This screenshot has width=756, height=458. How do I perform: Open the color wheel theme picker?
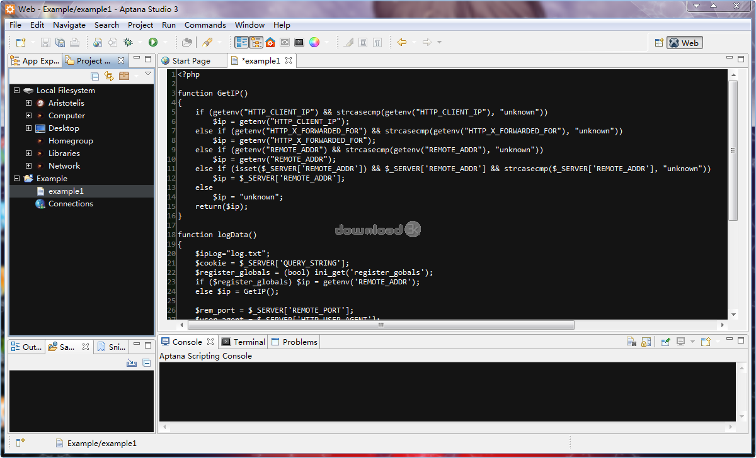[x=314, y=42]
